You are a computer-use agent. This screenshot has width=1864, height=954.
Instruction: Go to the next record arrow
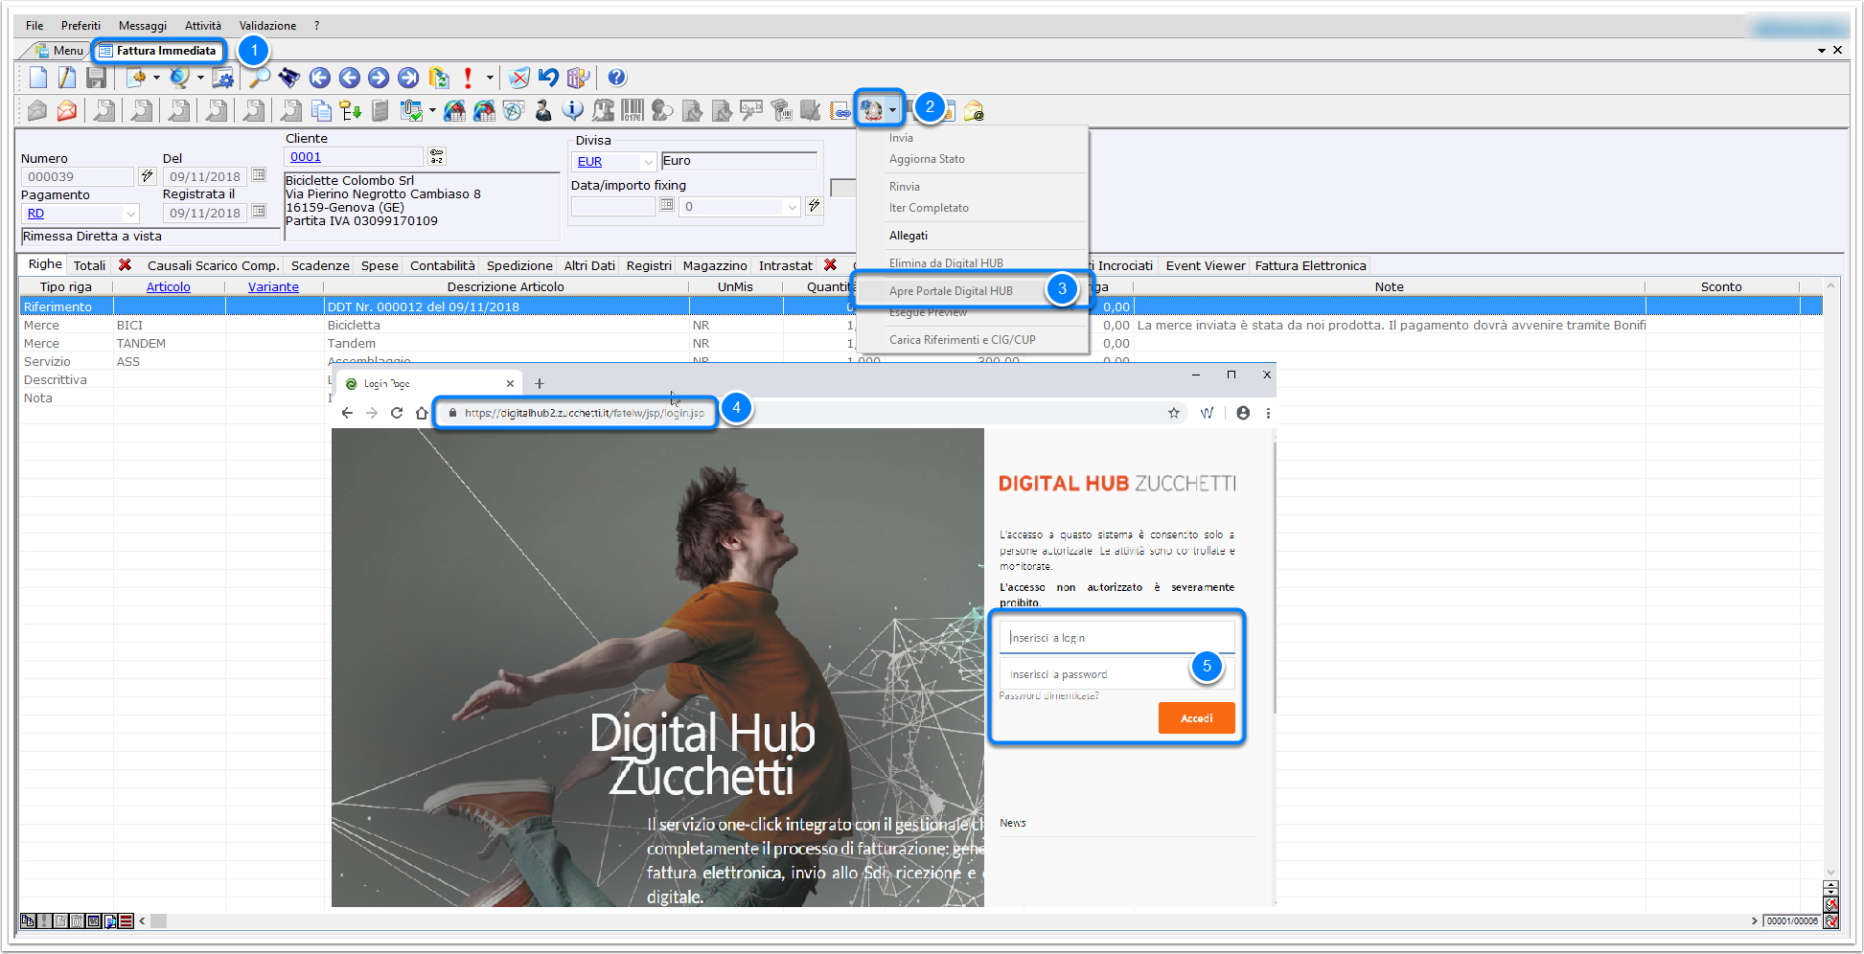coord(379,78)
